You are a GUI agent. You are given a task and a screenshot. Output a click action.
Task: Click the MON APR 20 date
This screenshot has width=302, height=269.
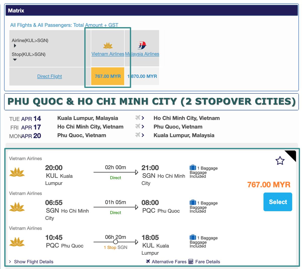[x=25, y=136]
